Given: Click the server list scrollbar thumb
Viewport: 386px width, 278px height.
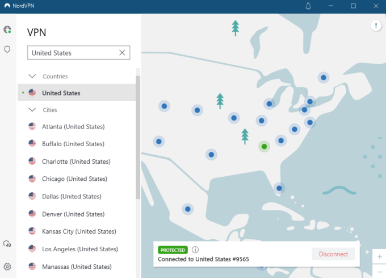Looking at the screenshot, I should (x=138, y=137).
